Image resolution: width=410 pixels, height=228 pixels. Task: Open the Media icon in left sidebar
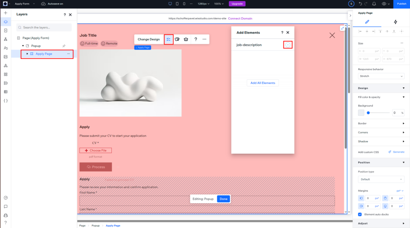(6, 57)
